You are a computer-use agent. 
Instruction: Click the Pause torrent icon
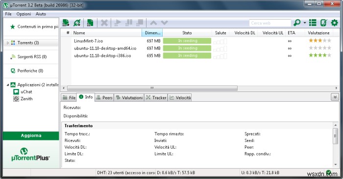pyautogui.click(x=129, y=22)
